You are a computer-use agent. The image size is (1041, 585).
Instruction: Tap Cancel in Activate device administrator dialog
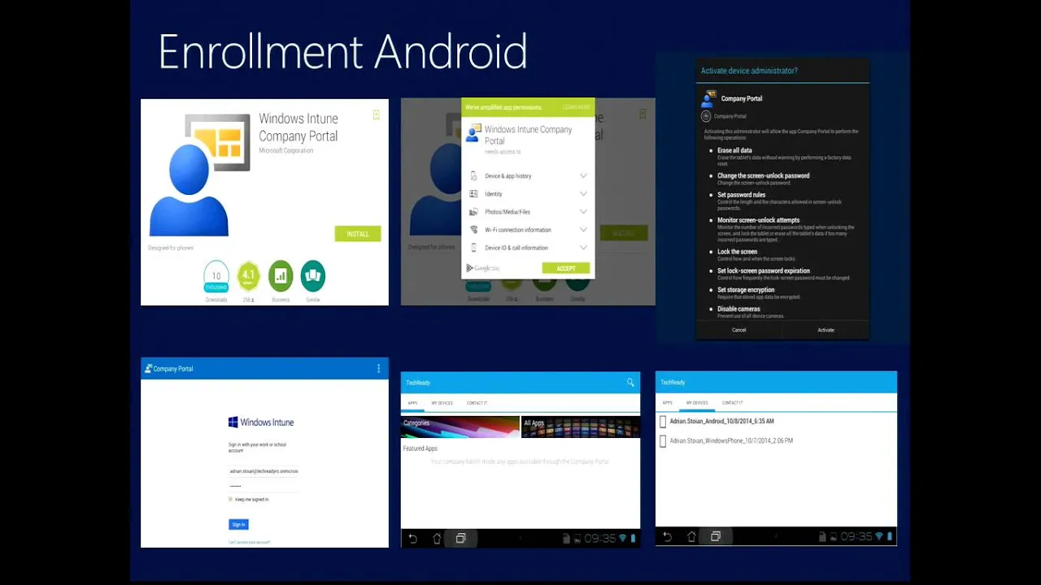[739, 330]
